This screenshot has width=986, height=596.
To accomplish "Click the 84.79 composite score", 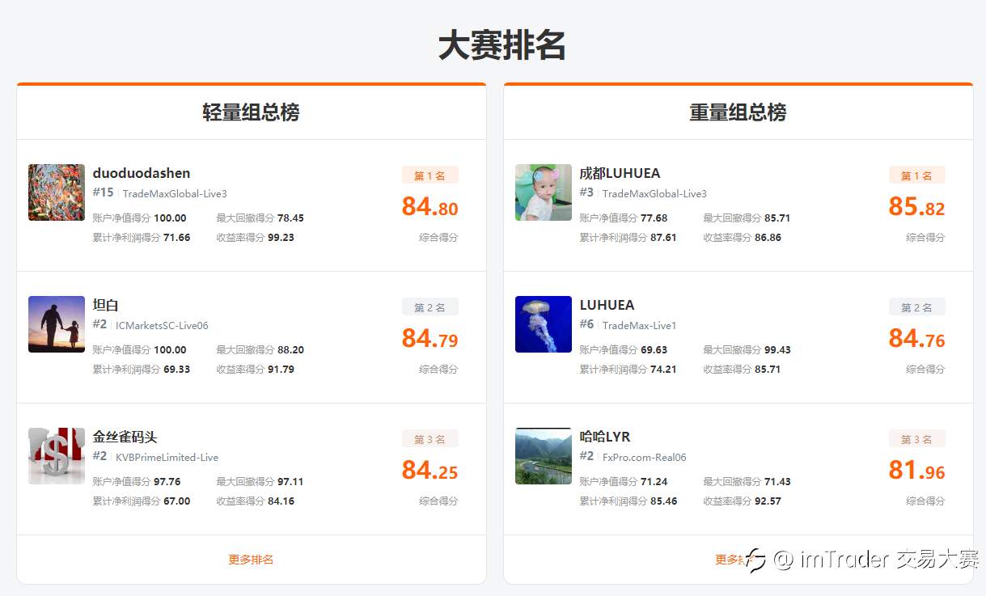I will click(430, 339).
